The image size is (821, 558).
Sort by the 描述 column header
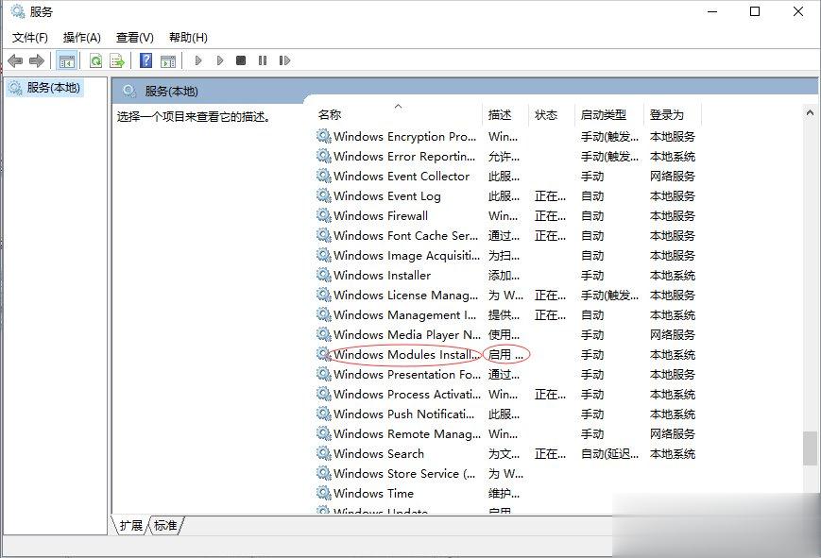505,114
